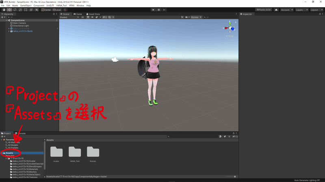This screenshot has width=325, height=182.
Task: Open the UniGLTF menu
Action: click(50, 6)
